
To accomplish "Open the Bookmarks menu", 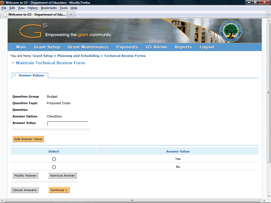I will (x=49, y=8).
